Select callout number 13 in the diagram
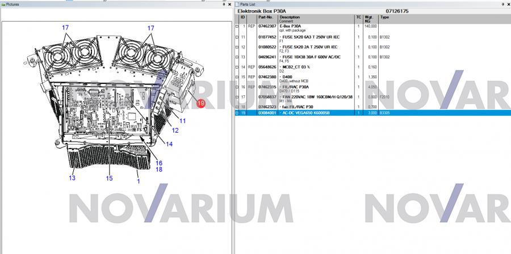Screen dimensions: 511x254 [72, 178]
